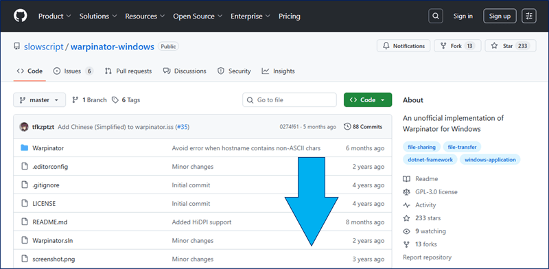Screen dimensions: 549x269
Task: Click the Report repository link
Action: click(x=427, y=257)
